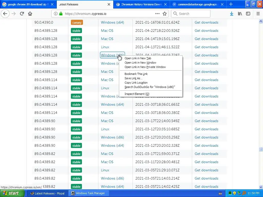The image size is (263, 197).
Task: Open the on-screen keyboard taskbar icon
Action: click(220, 193)
